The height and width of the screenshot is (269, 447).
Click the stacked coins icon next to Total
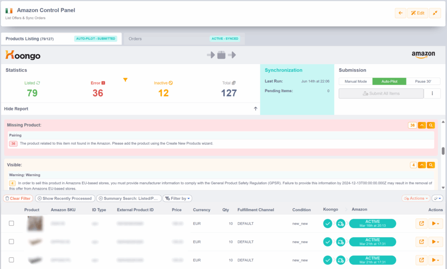[234, 83]
